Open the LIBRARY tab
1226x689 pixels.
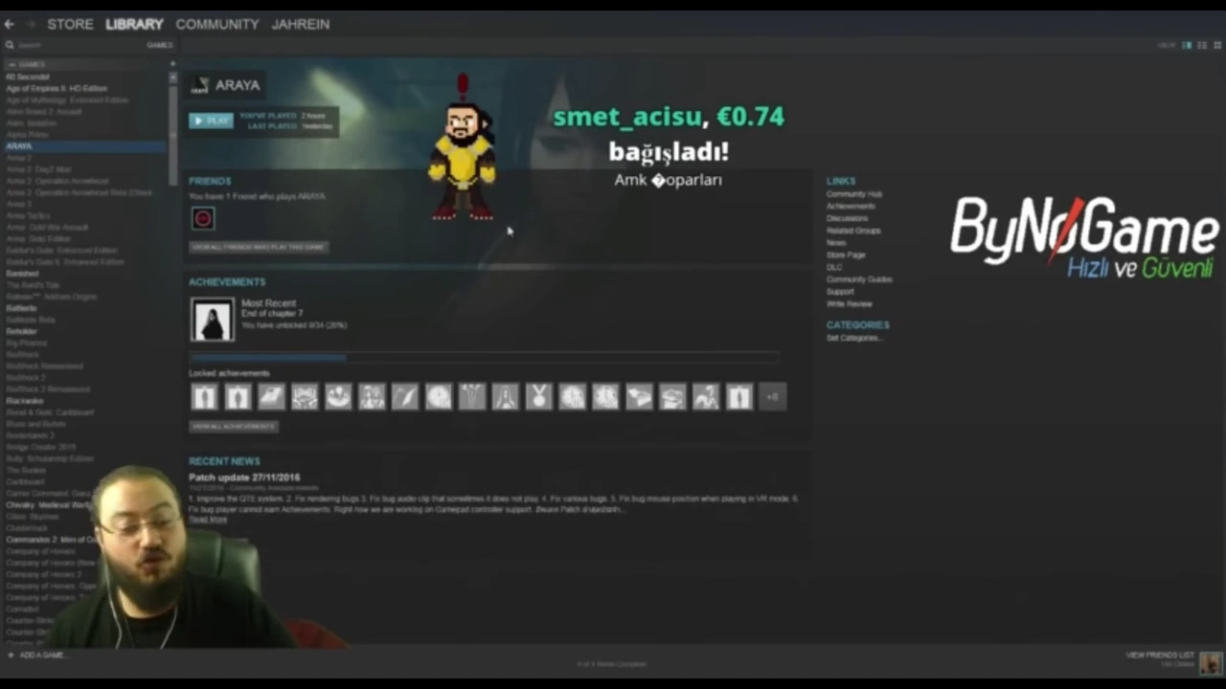pos(134,24)
